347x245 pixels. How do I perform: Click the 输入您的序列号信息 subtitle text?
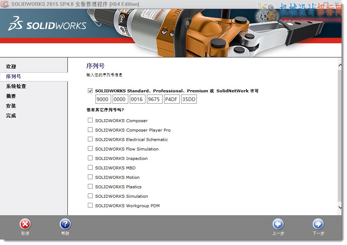(x=104, y=75)
